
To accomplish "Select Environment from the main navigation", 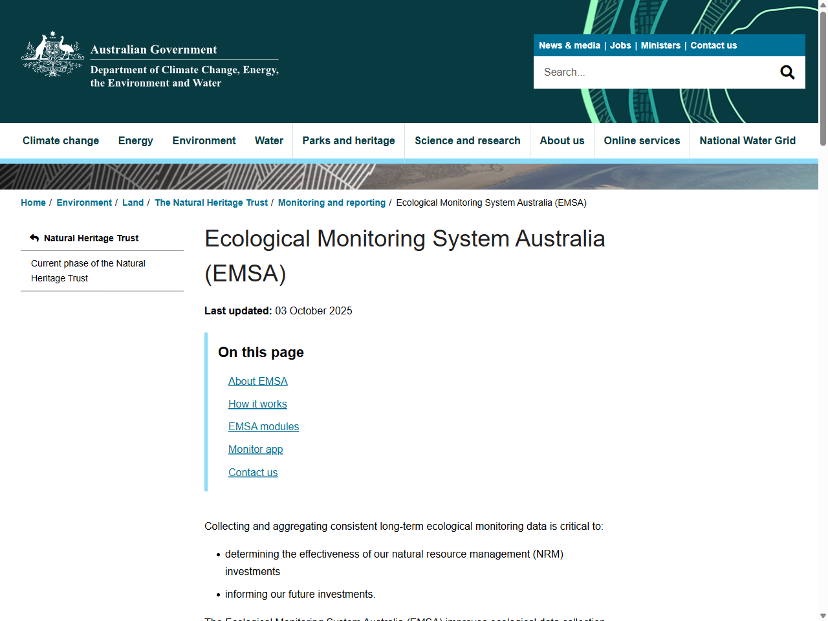I will point(204,140).
